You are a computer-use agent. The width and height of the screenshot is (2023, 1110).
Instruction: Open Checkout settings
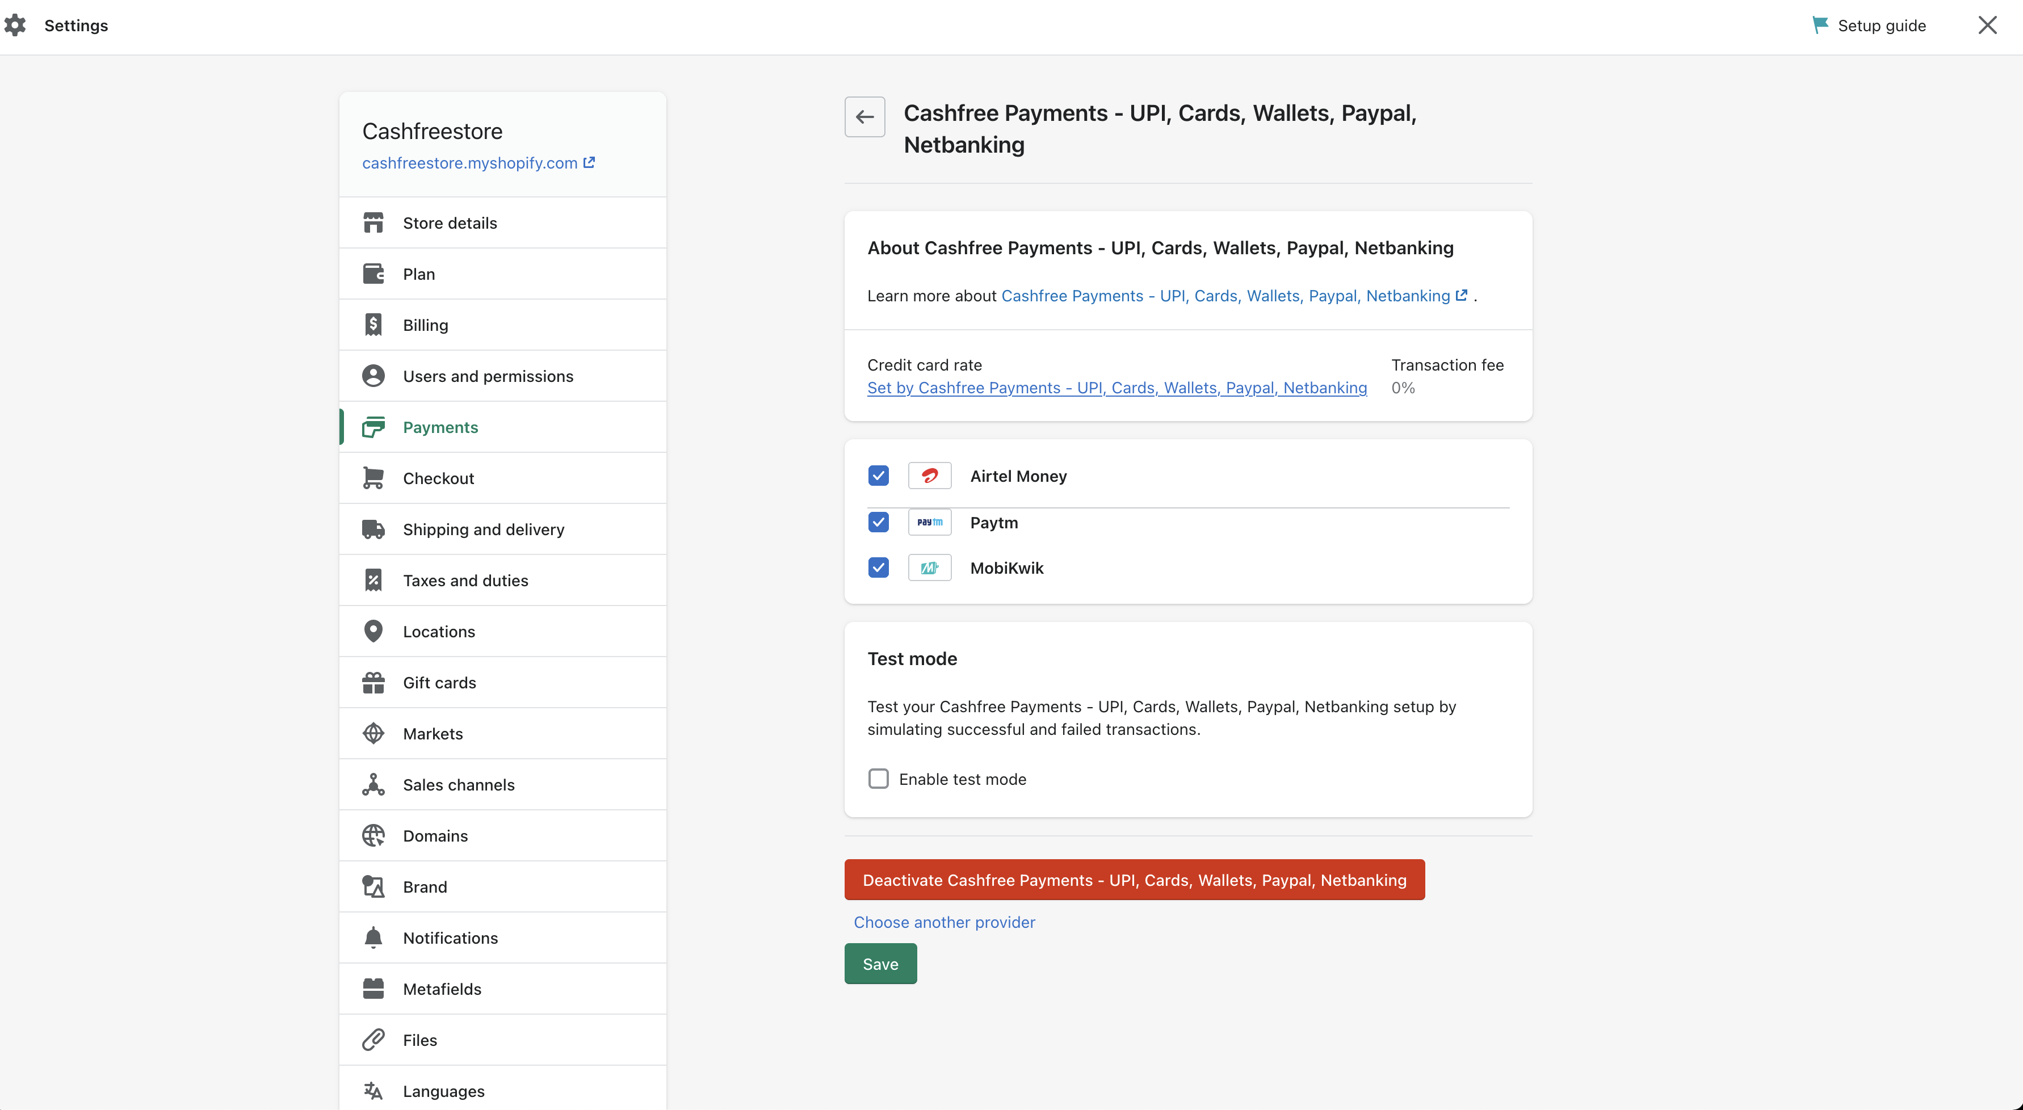[x=502, y=478]
